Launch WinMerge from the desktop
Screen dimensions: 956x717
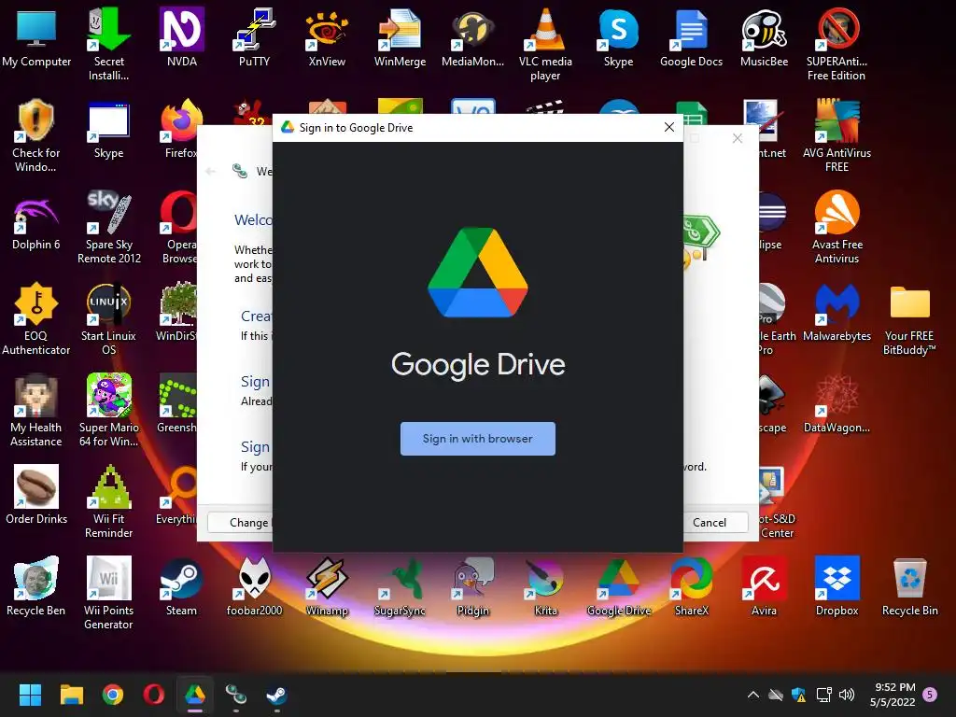point(400,37)
